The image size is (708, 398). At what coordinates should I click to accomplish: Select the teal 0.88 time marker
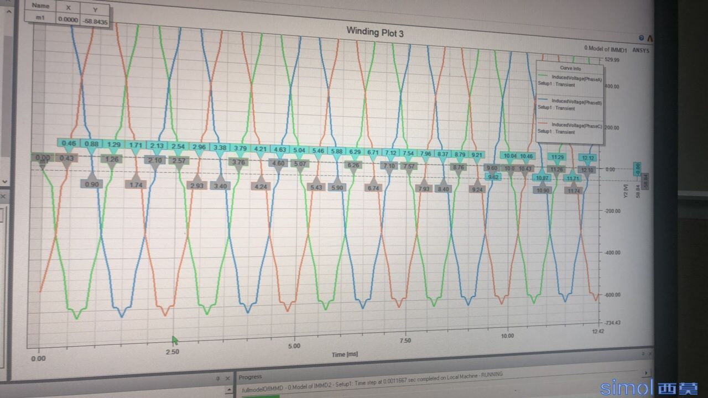[91, 144]
